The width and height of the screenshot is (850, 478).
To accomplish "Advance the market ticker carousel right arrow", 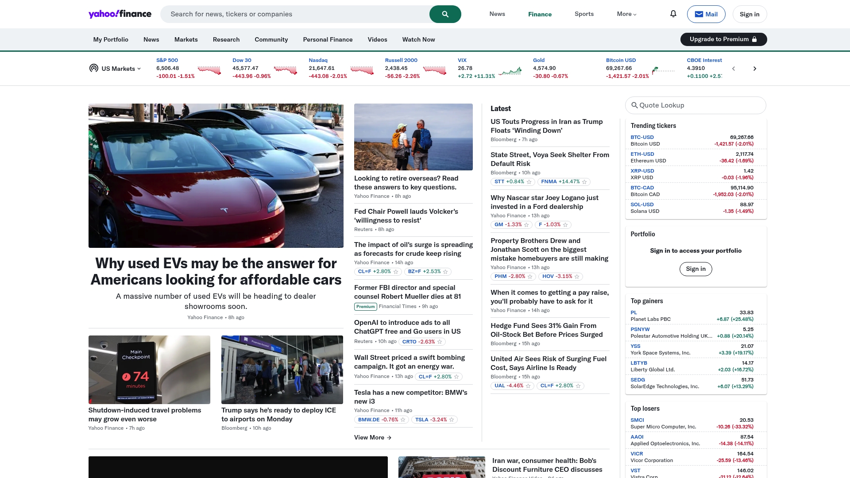I will click(x=754, y=68).
